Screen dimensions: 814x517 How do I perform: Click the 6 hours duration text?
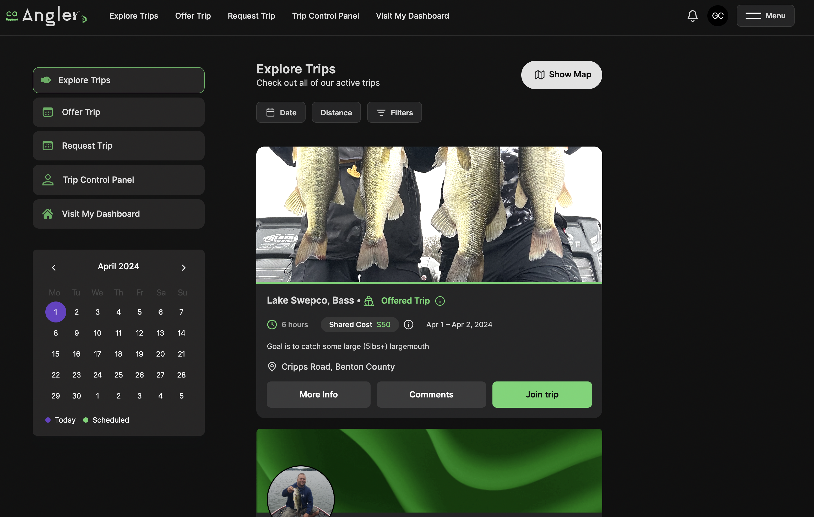(295, 325)
